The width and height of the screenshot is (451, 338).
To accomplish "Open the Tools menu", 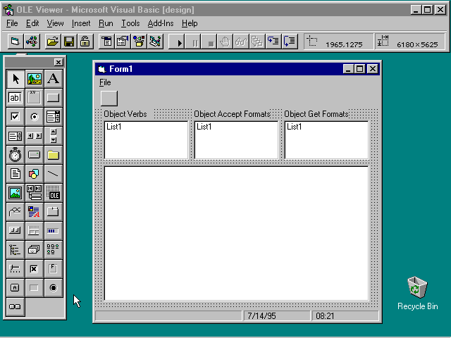I will pos(130,23).
